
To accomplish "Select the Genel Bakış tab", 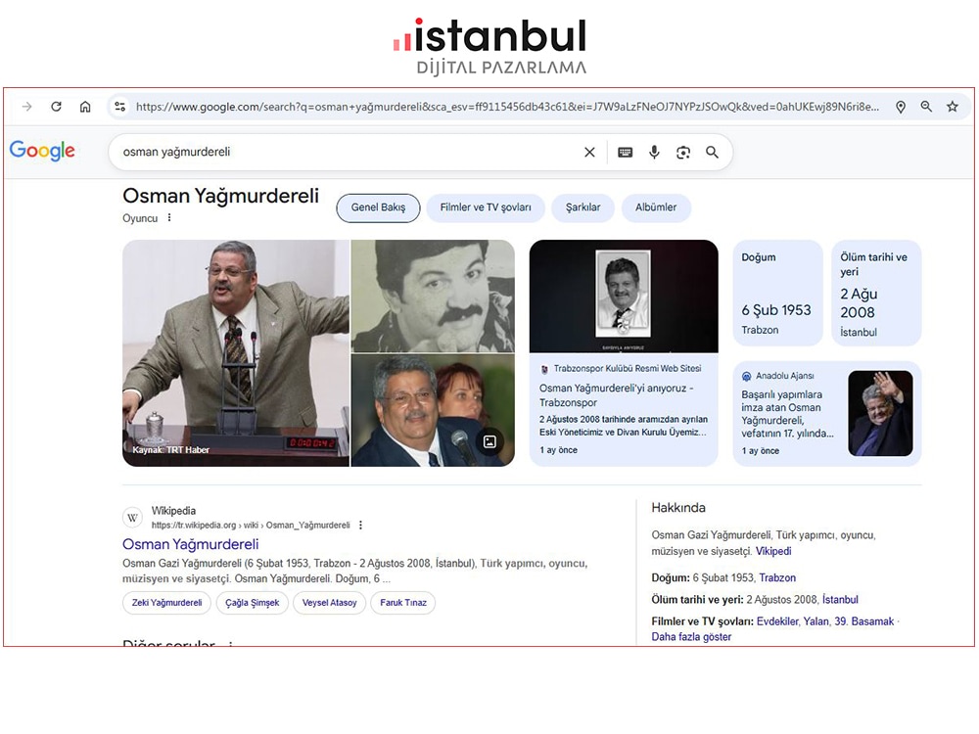I will click(x=378, y=207).
